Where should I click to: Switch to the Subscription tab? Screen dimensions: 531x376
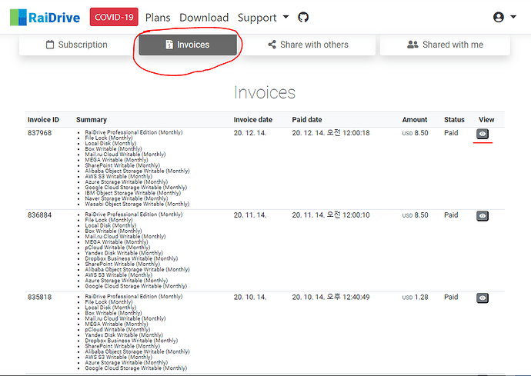(x=76, y=45)
